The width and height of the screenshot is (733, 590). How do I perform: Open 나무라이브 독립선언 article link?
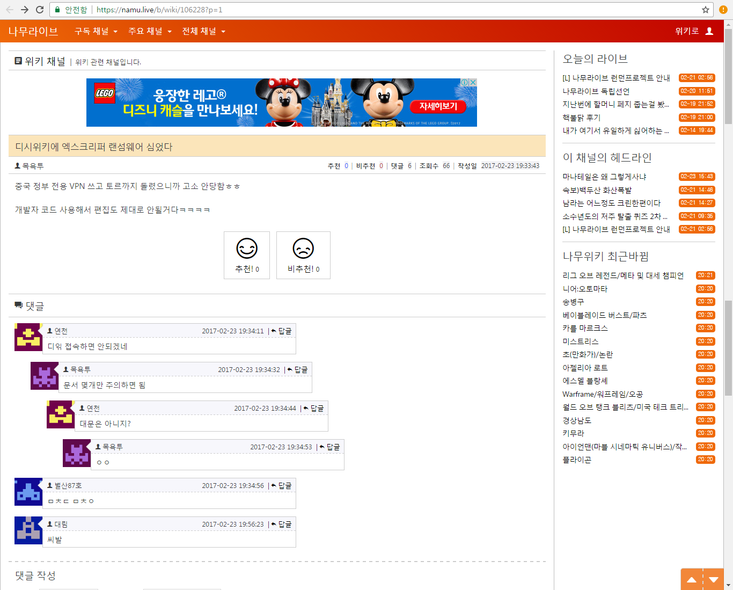596,91
